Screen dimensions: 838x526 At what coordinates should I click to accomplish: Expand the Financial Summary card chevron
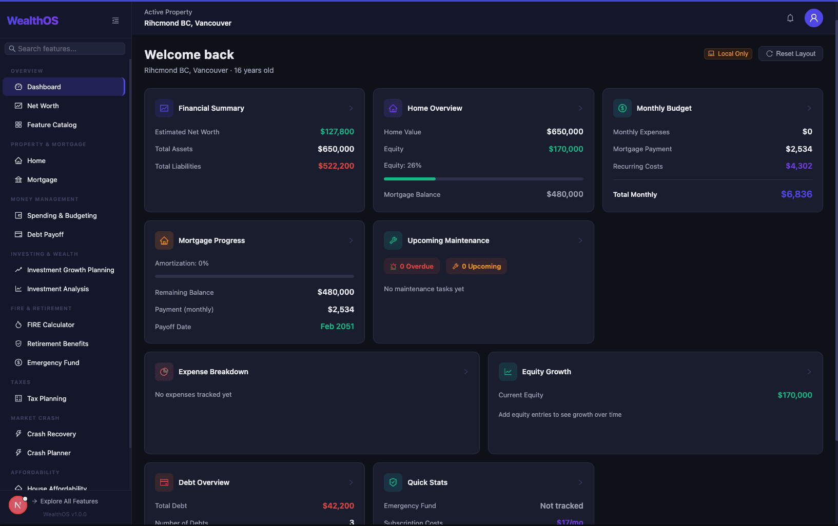coord(351,108)
